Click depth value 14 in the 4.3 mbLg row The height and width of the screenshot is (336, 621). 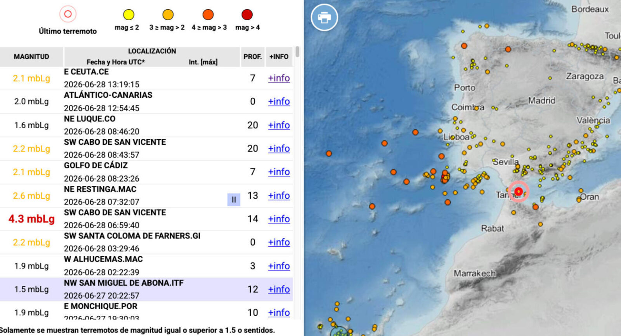click(x=253, y=219)
